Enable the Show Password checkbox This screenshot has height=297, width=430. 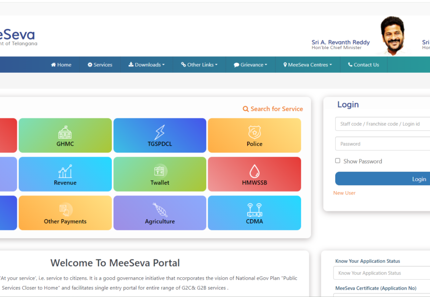[x=338, y=161]
